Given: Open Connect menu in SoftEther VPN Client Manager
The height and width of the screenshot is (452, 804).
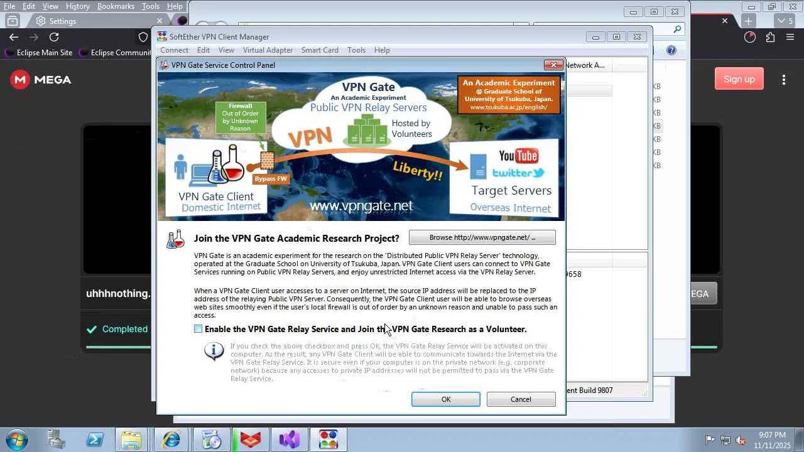Looking at the screenshot, I should coord(174,50).
